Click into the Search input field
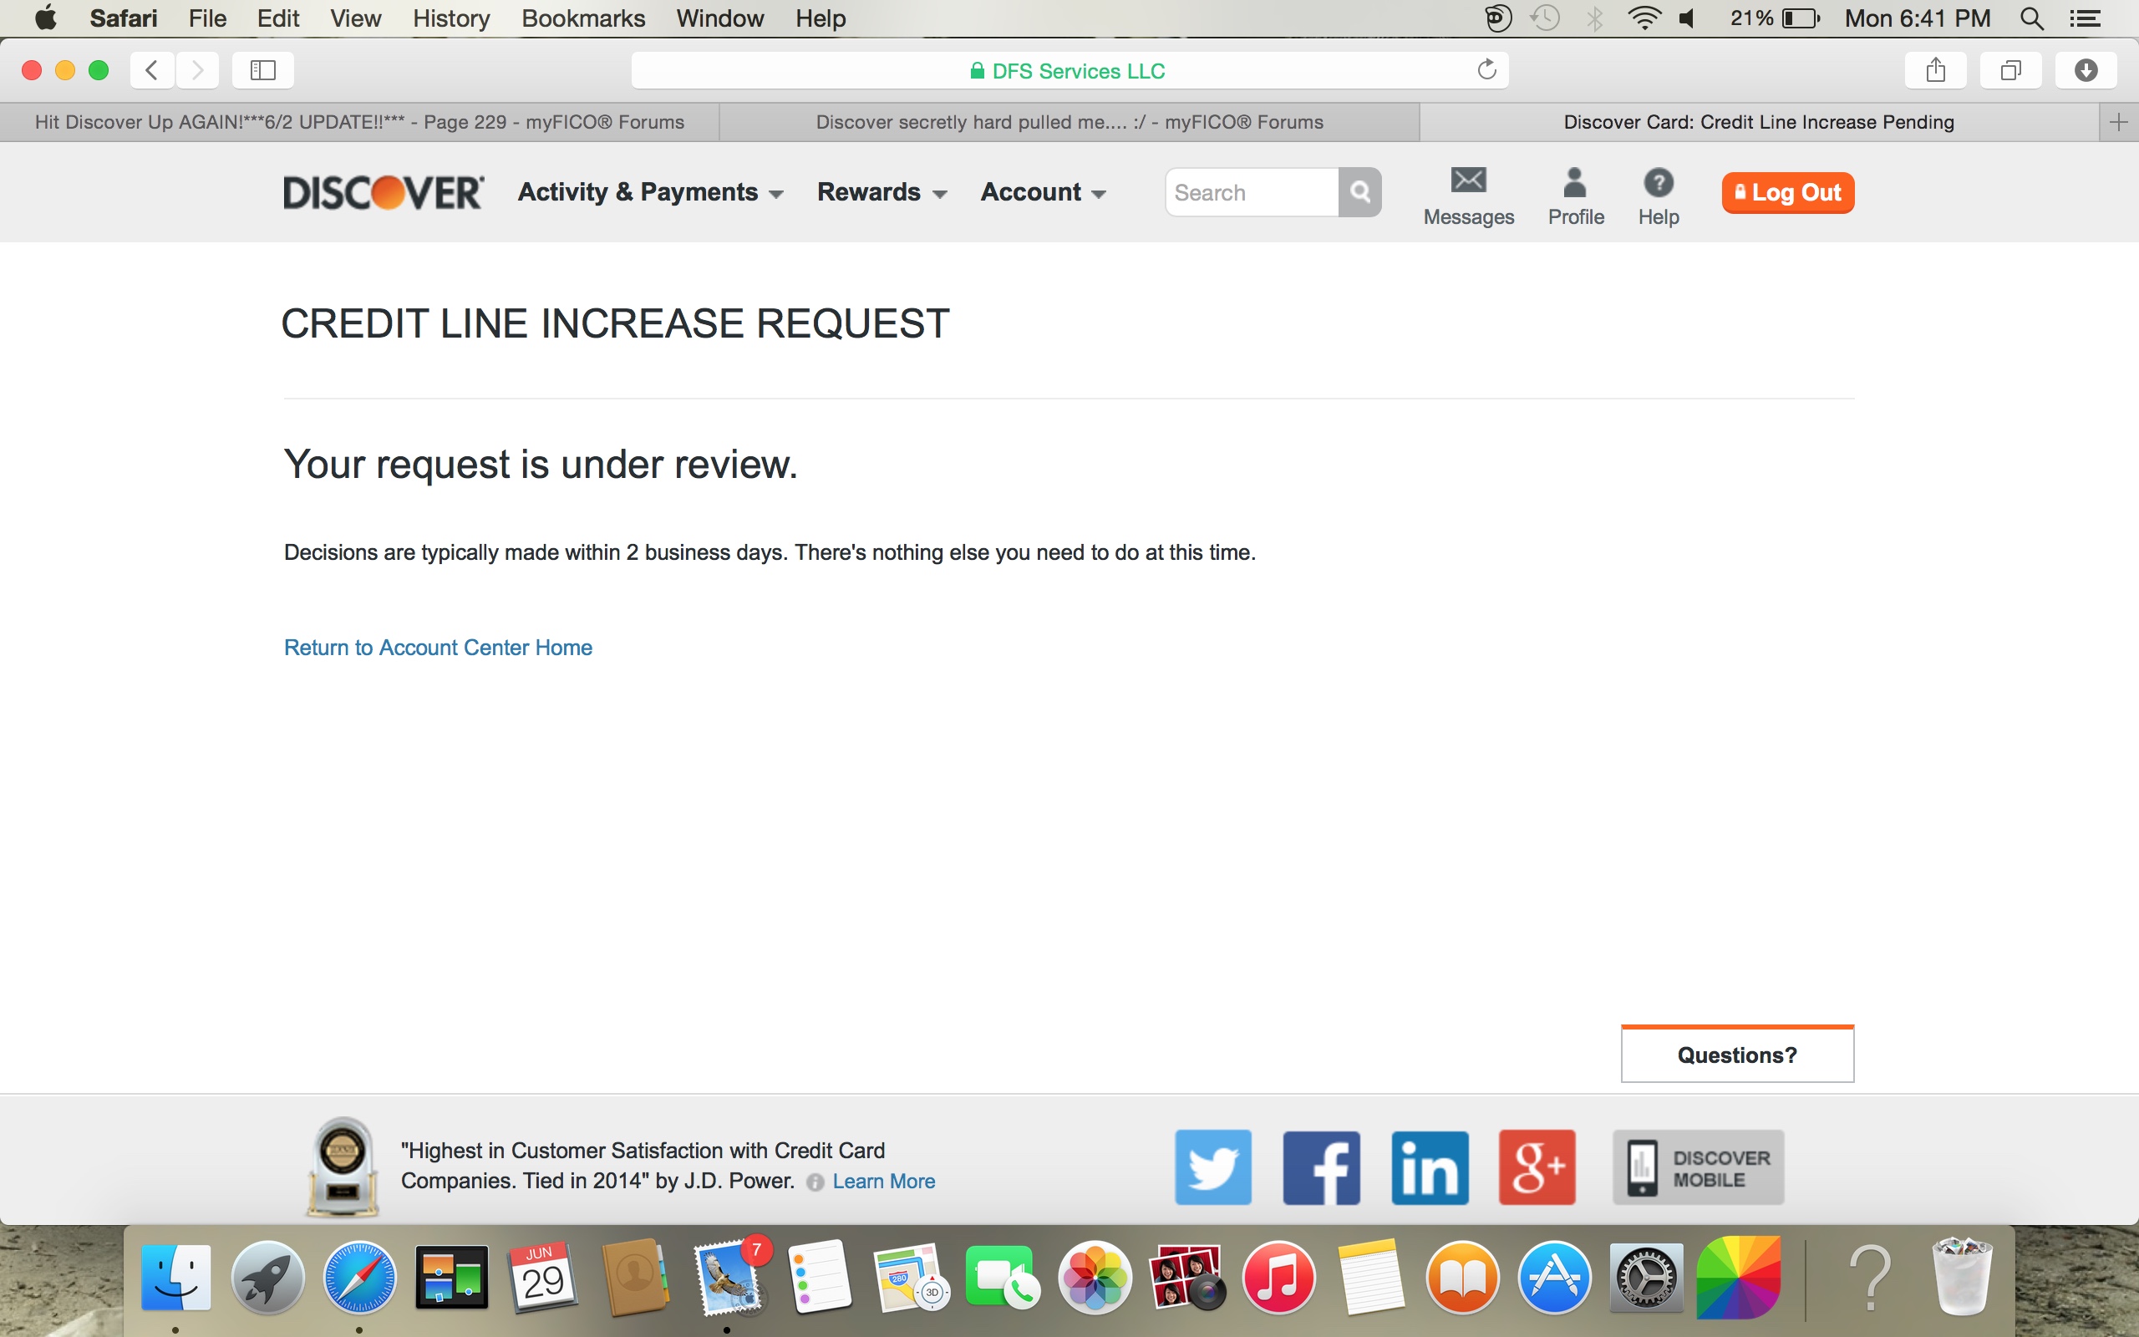The image size is (2139, 1337). [x=1251, y=192]
